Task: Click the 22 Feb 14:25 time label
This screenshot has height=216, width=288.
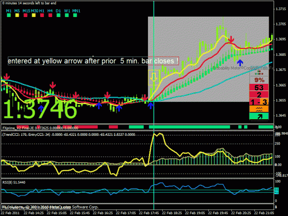Action: click(34, 213)
